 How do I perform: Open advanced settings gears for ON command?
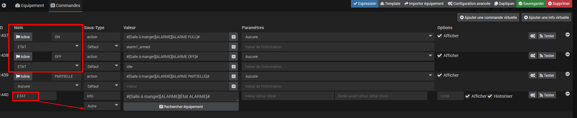click(x=533, y=36)
